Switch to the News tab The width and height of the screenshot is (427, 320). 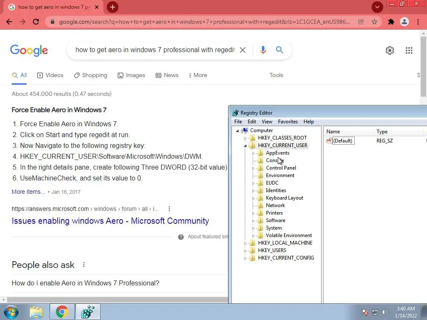167,75
